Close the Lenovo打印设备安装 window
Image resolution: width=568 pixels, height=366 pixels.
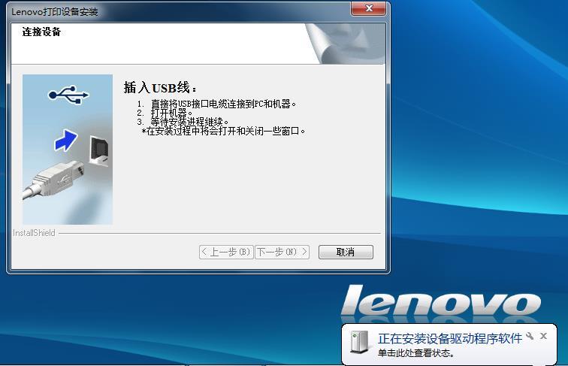coord(368,9)
